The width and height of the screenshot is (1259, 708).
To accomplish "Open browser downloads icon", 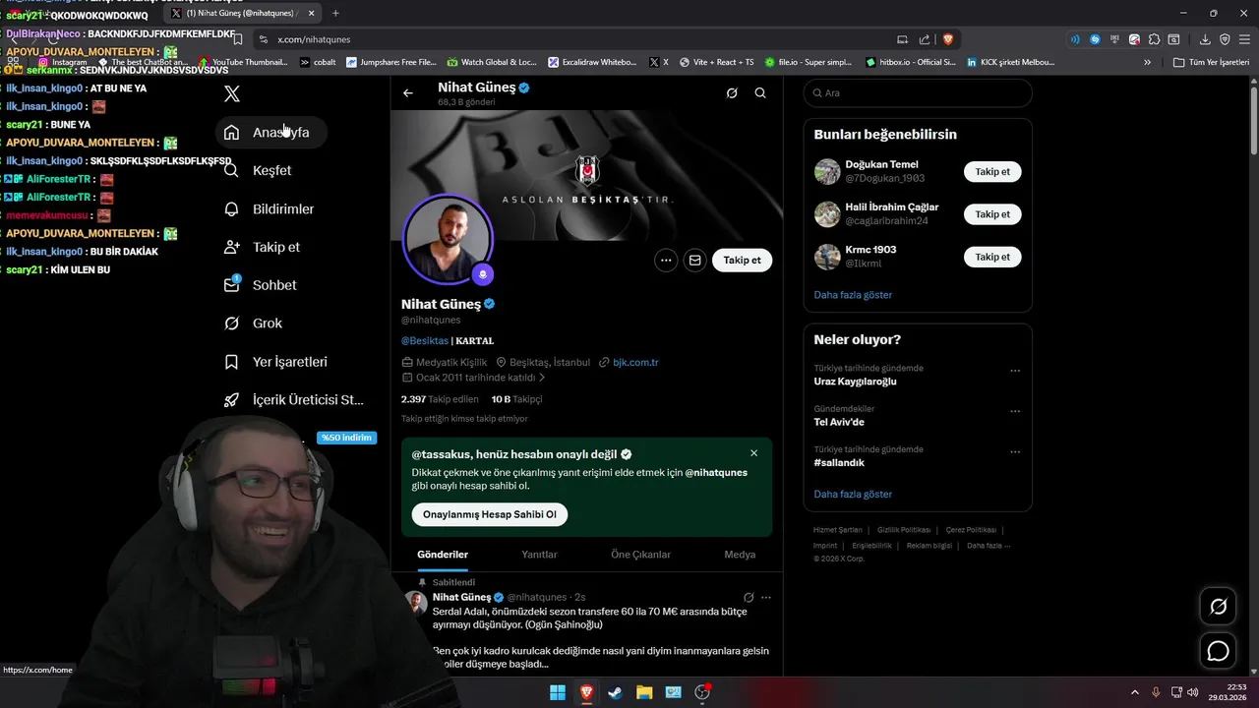I will pos(1205,39).
